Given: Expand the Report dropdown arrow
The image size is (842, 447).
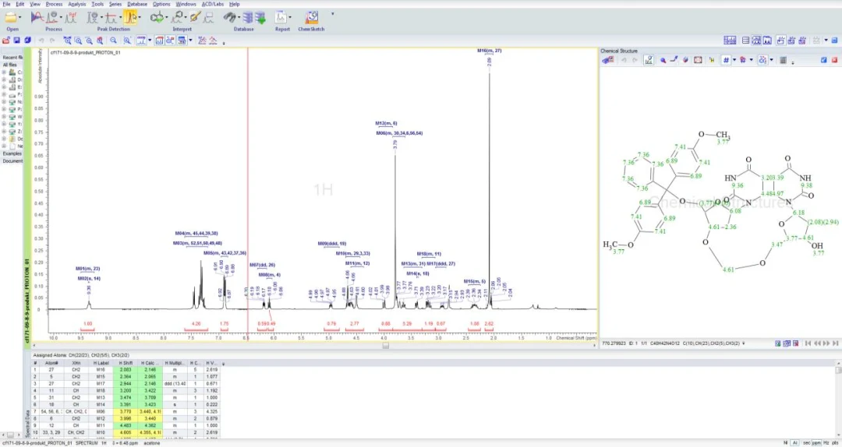Looking at the screenshot, I should click(x=290, y=18).
